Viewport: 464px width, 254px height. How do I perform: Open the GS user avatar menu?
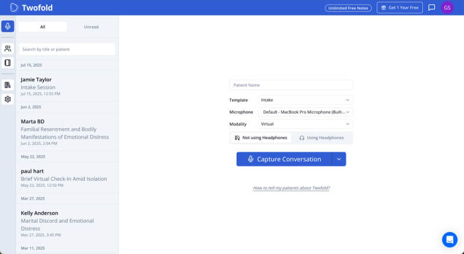tap(447, 8)
